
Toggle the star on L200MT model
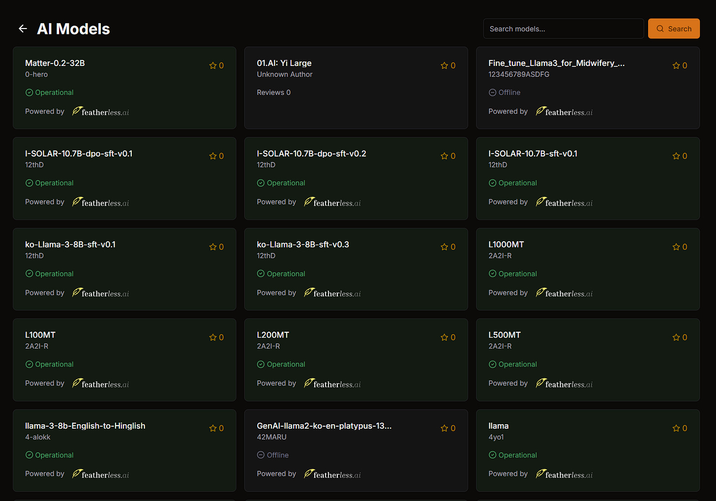(445, 337)
